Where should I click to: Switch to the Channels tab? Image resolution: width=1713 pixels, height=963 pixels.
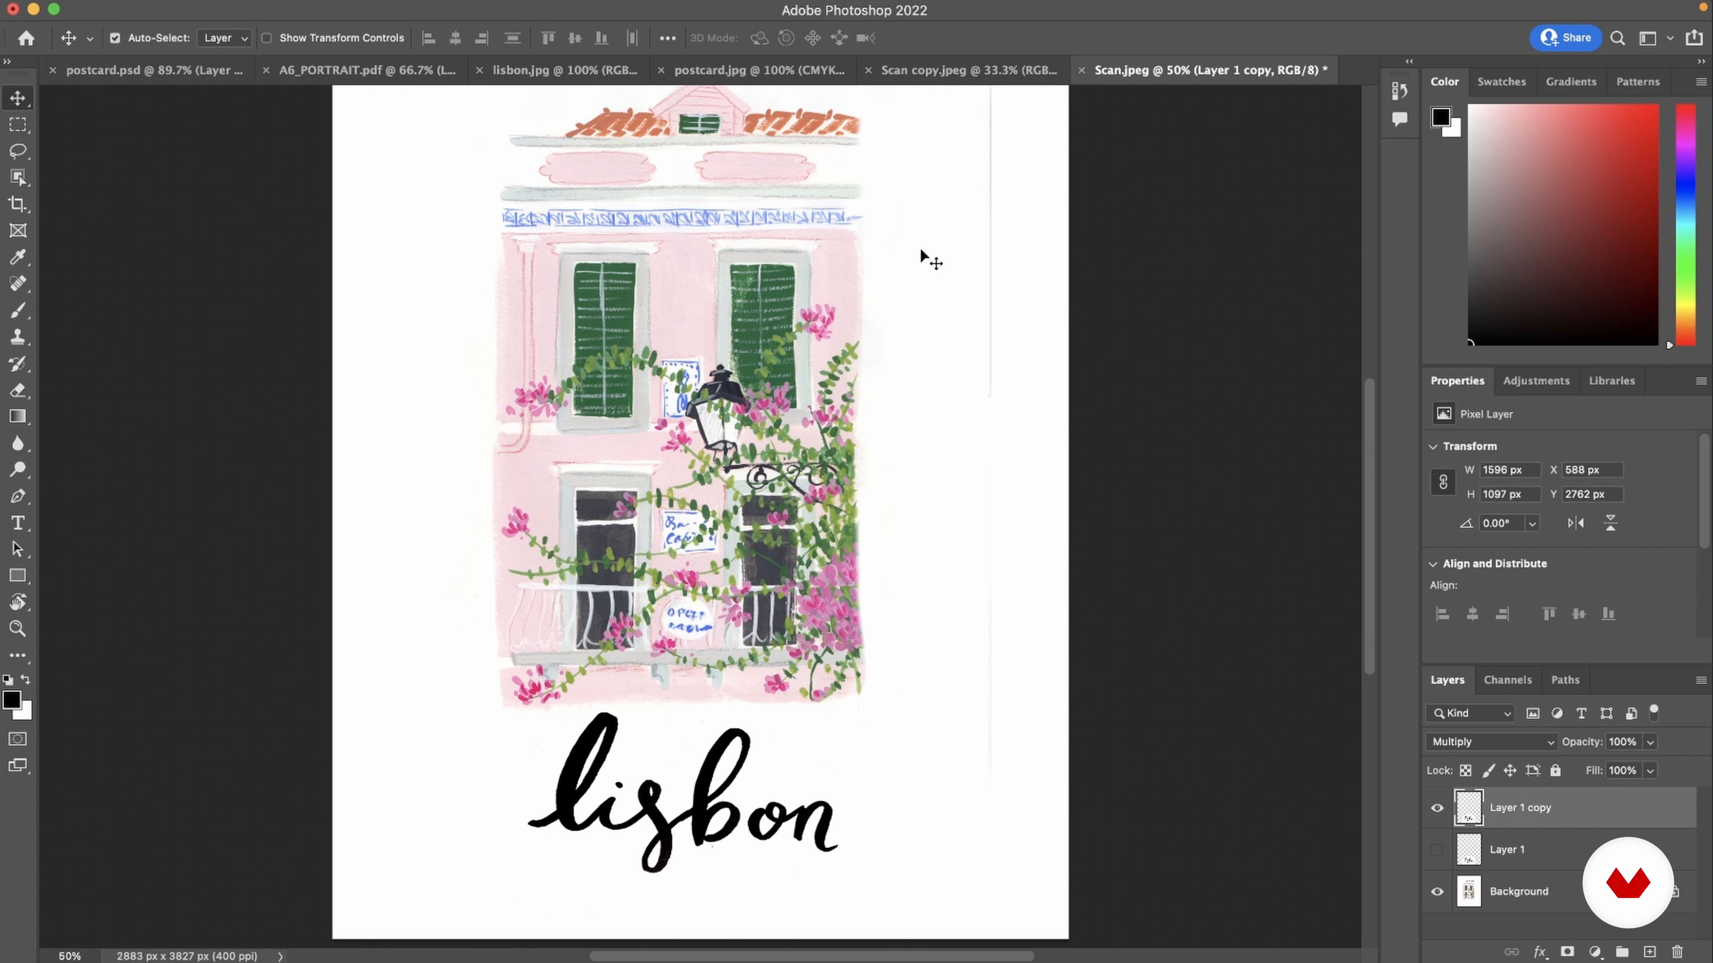(1507, 680)
